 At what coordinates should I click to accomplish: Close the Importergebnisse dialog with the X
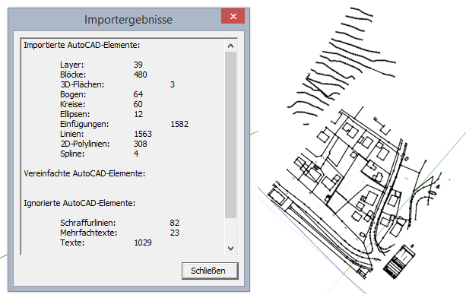coord(233,16)
